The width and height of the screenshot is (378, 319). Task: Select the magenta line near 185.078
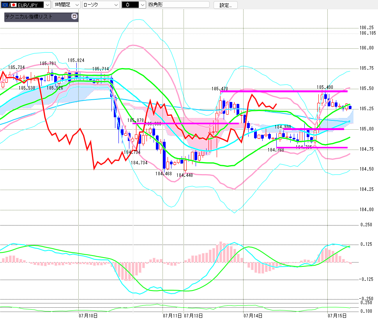pos(185,123)
